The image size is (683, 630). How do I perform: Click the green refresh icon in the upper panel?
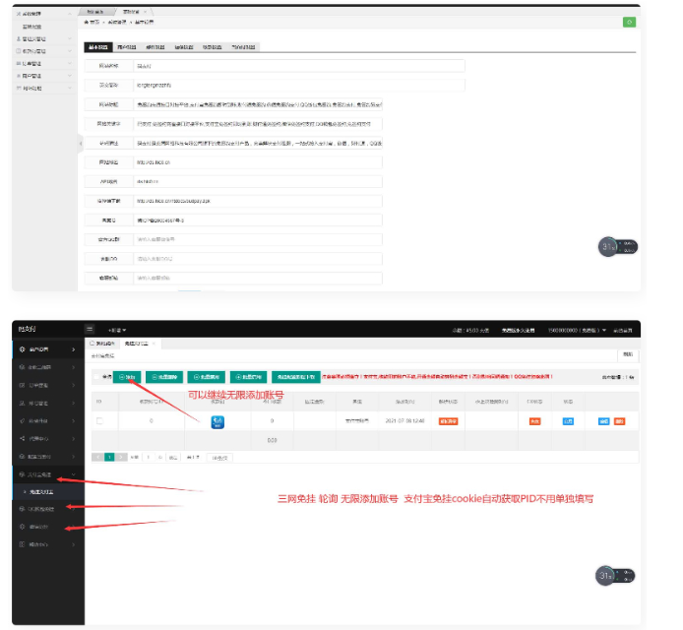pos(628,22)
